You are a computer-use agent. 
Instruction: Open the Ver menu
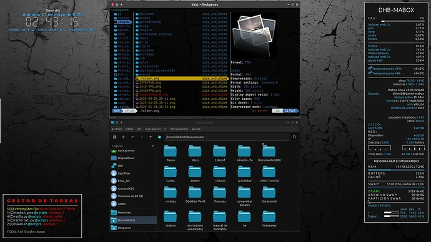(x=139, y=129)
